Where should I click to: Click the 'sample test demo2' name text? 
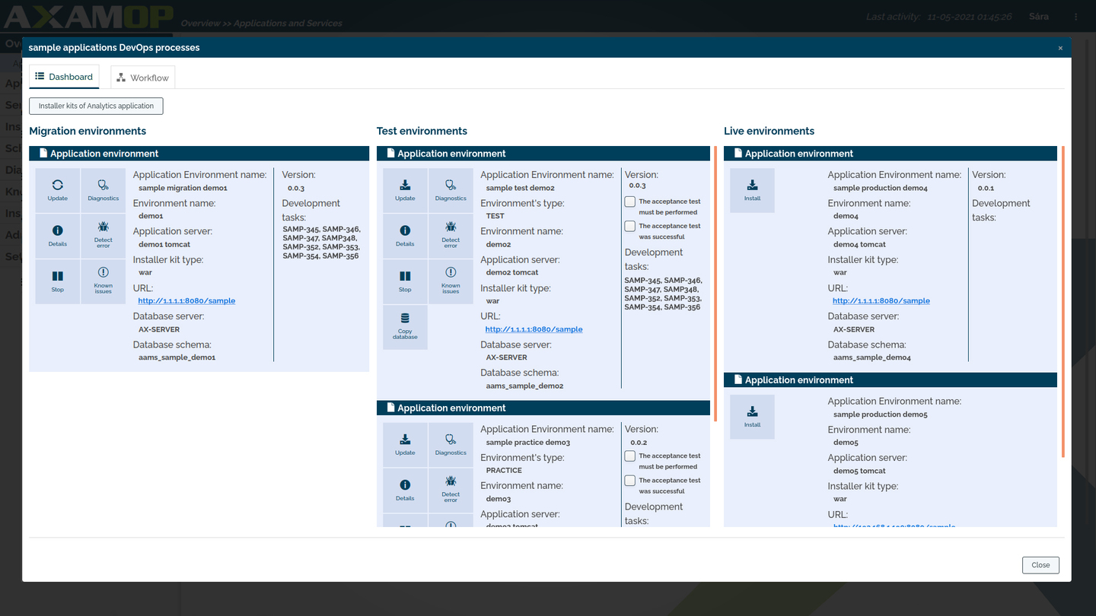(520, 188)
